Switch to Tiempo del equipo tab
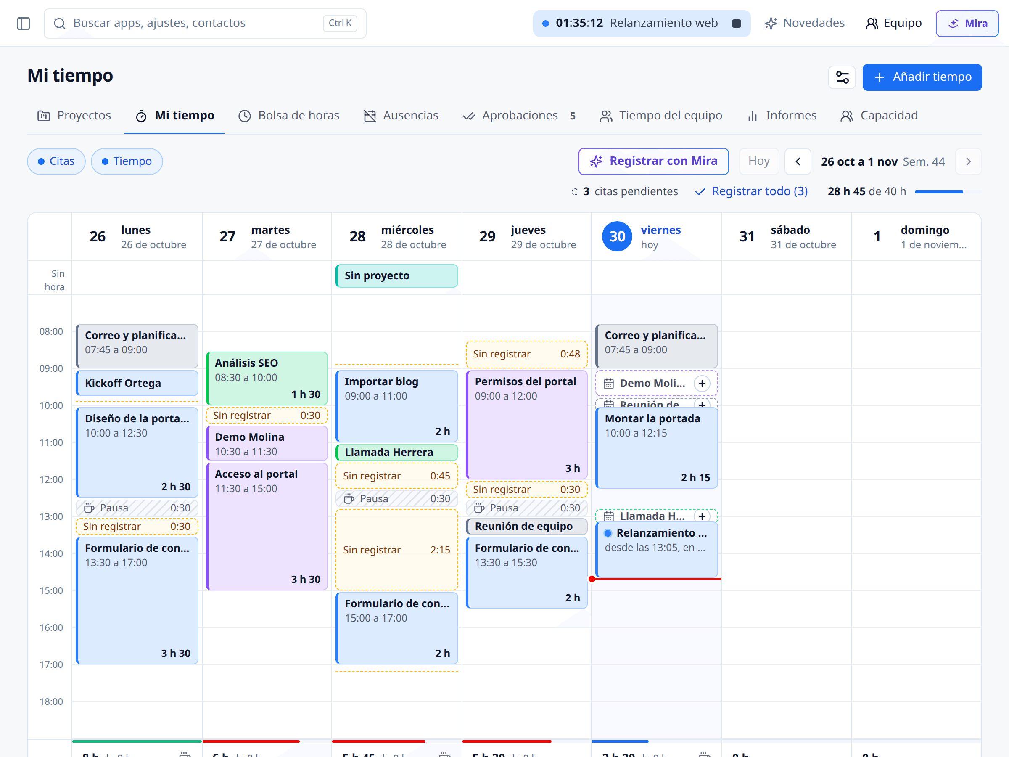Image resolution: width=1009 pixels, height=757 pixels. click(661, 116)
